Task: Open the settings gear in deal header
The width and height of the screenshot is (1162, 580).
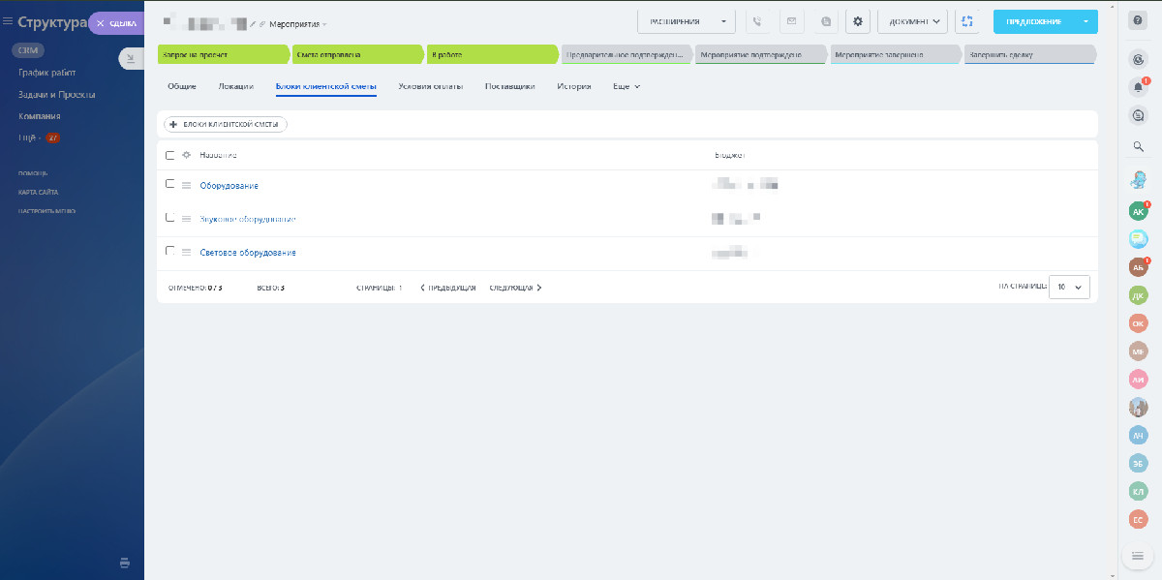Action: click(857, 21)
